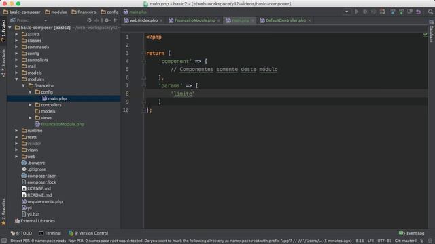
Task: Click modules breadcrumb in navigation bar
Action: tap(56, 12)
